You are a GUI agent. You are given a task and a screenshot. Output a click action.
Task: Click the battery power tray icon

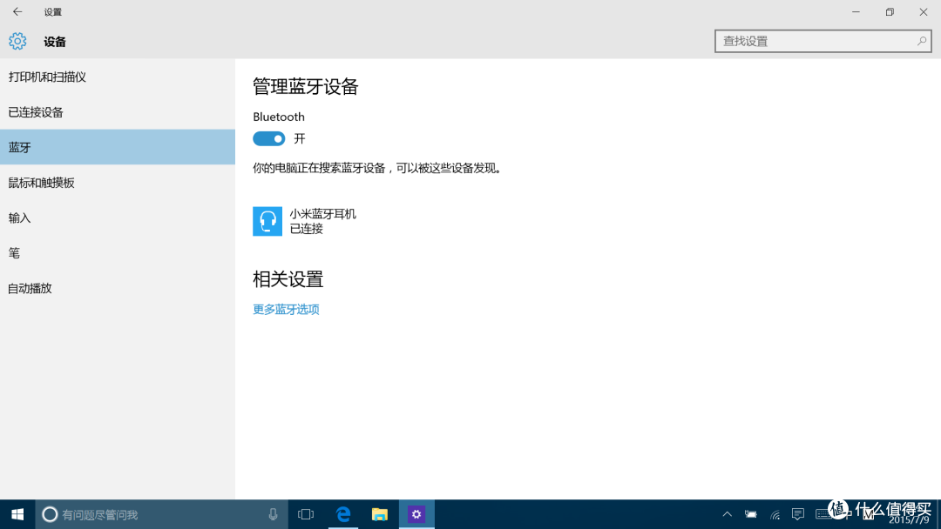751,514
